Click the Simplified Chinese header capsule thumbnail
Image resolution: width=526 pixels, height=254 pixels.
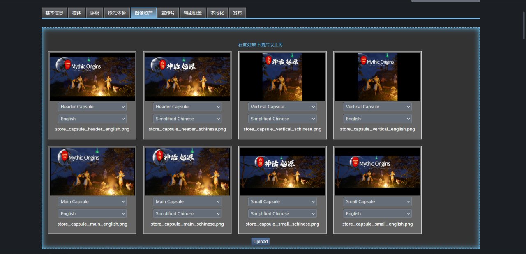point(187,77)
